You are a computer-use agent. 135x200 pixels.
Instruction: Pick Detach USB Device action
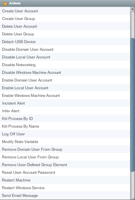click(65, 42)
